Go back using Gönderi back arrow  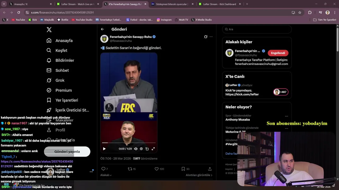coord(102,29)
